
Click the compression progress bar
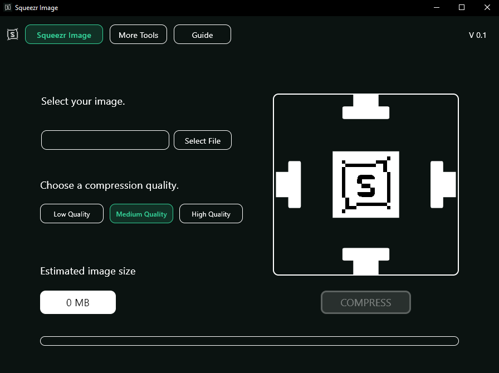(250, 341)
